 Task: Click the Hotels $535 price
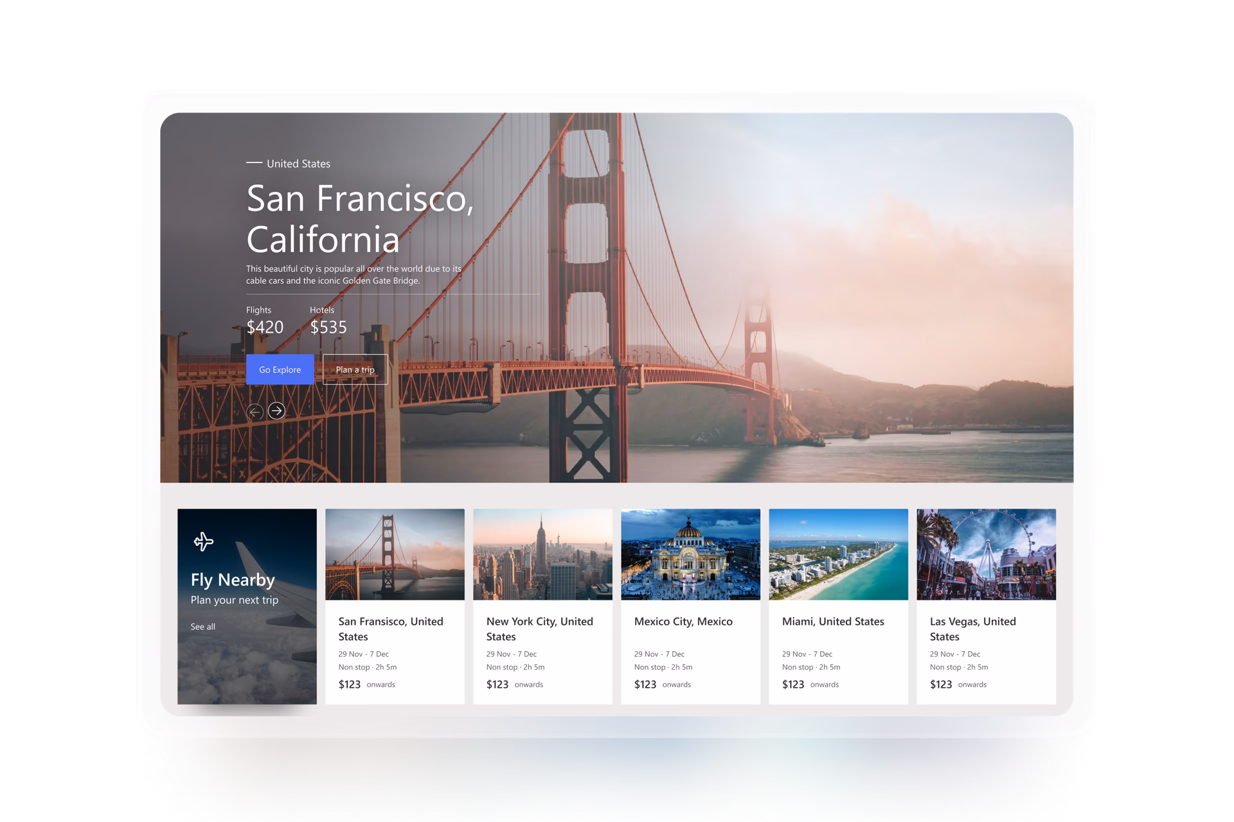click(x=328, y=328)
